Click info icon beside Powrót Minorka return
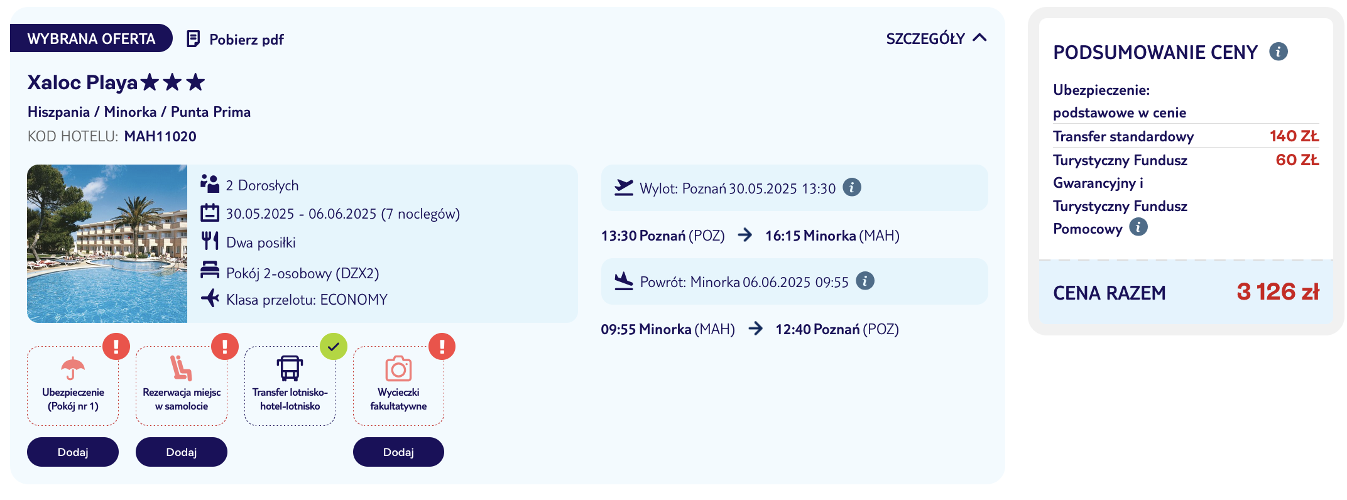The height and width of the screenshot is (500, 1347). pos(865,281)
